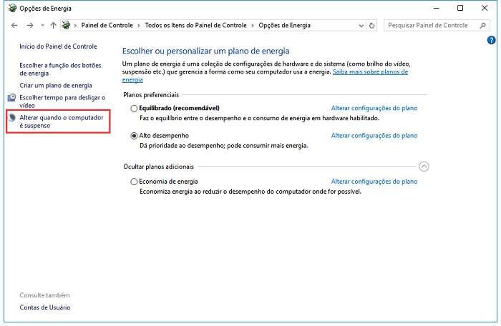The height and width of the screenshot is (326, 501).
Task: Change plan settings for Alto desempenho
Action: pyautogui.click(x=374, y=136)
